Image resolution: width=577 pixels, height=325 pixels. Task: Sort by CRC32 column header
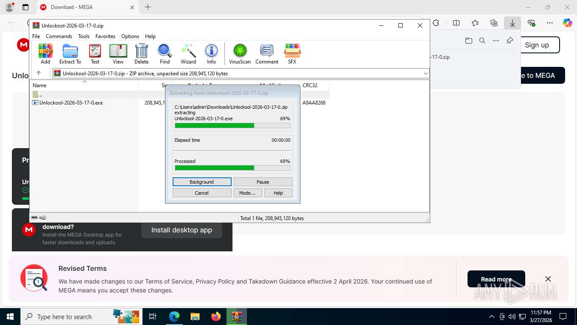tap(314, 85)
